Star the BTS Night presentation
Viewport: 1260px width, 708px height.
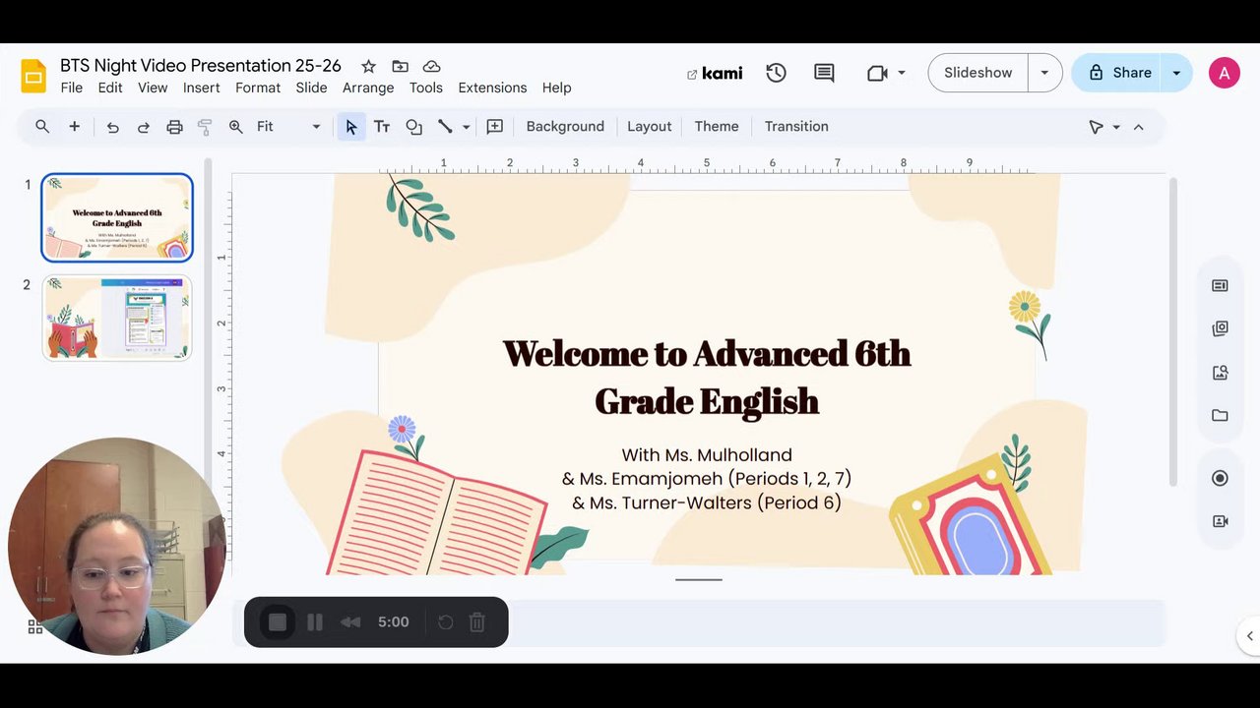pos(368,66)
